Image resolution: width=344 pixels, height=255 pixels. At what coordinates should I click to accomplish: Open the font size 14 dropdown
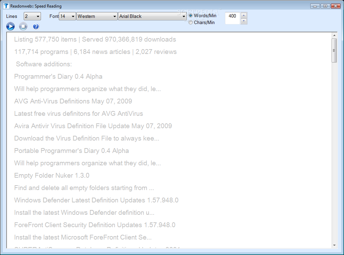click(67, 16)
